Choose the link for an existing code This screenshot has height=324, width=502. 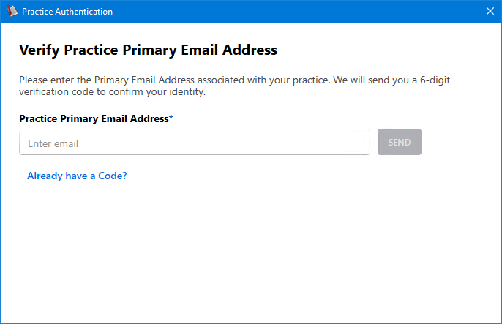pyautogui.click(x=77, y=176)
